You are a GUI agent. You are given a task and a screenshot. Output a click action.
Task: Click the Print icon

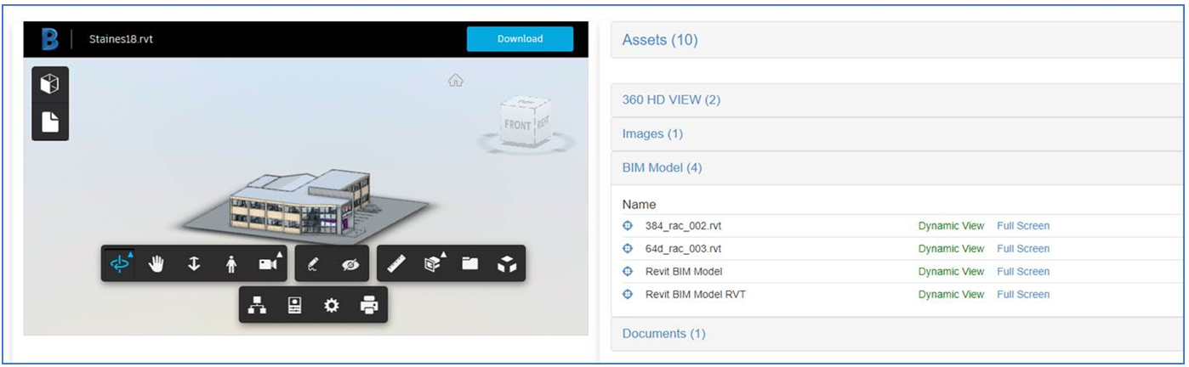369,305
